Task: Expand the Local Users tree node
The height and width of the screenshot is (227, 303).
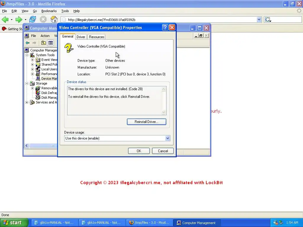Action: (x=33, y=69)
